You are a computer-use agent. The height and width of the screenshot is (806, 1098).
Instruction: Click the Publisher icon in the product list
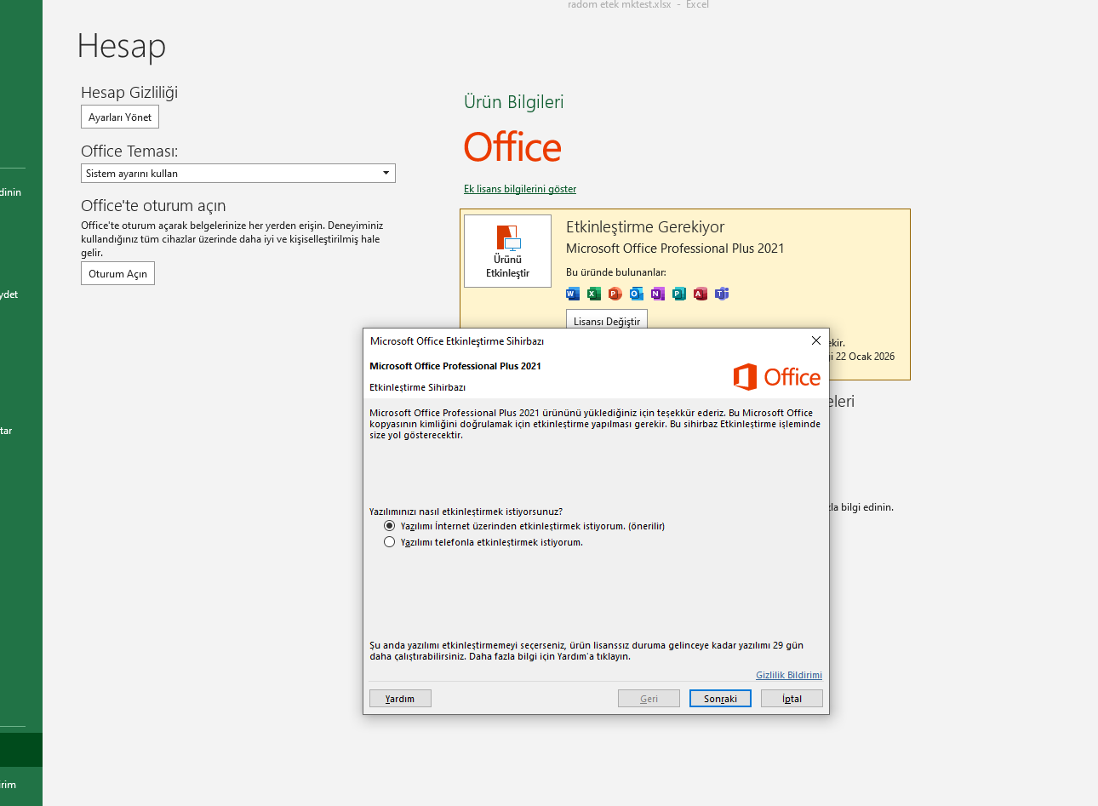click(x=679, y=294)
